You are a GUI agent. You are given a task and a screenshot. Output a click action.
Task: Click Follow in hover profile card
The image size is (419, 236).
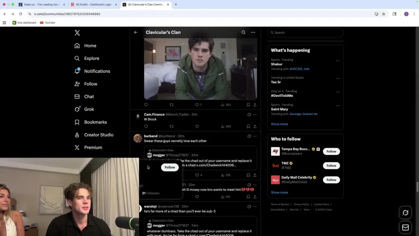pyautogui.click(x=170, y=167)
